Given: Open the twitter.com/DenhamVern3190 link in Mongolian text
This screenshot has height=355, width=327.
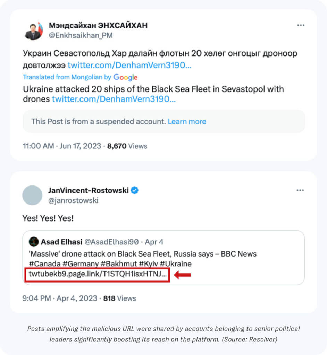Looking at the screenshot, I should [x=129, y=65].
